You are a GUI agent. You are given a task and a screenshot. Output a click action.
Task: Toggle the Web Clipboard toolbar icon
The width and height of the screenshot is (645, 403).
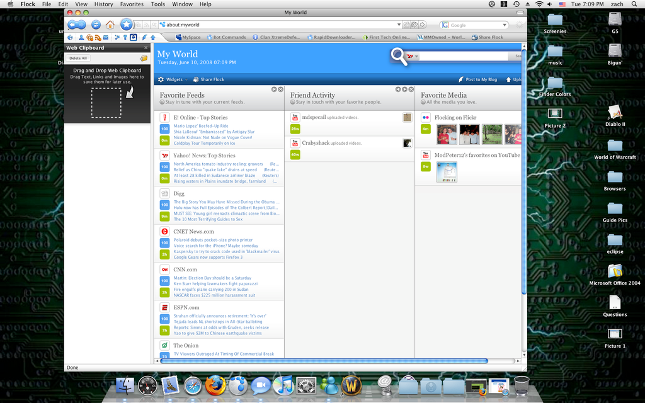coord(134,37)
